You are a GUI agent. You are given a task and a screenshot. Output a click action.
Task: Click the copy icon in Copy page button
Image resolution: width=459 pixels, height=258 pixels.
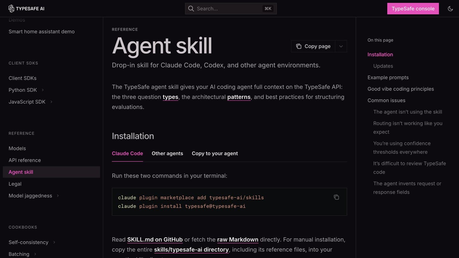point(299,46)
